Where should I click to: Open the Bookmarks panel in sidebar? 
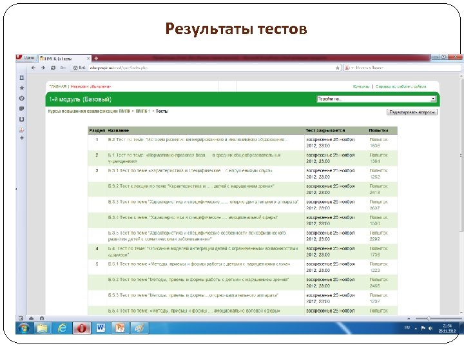(x=22, y=77)
